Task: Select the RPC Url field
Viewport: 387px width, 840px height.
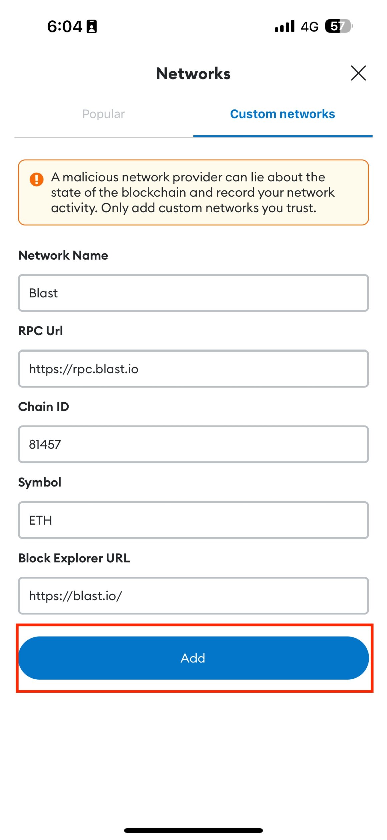Action: pyautogui.click(x=193, y=369)
